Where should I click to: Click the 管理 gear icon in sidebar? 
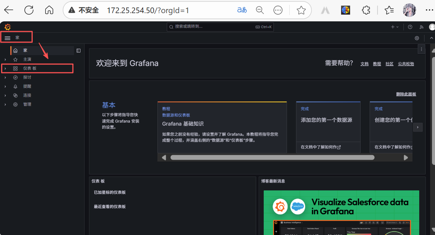[x=15, y=104]
